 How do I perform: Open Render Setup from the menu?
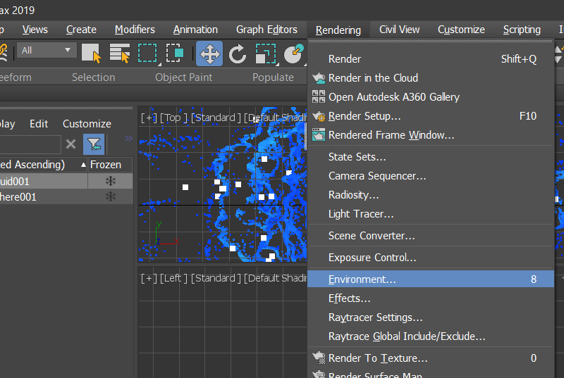pos(431,116)
